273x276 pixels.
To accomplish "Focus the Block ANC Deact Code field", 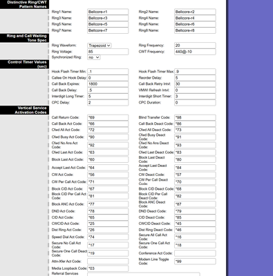I will pos(195,204).
